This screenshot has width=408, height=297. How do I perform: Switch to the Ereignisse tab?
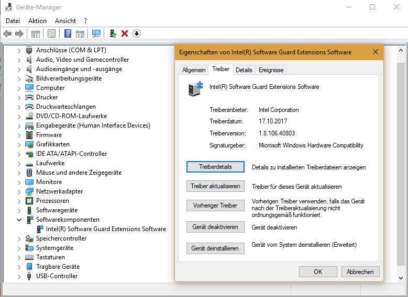click(x=271, y=70)
